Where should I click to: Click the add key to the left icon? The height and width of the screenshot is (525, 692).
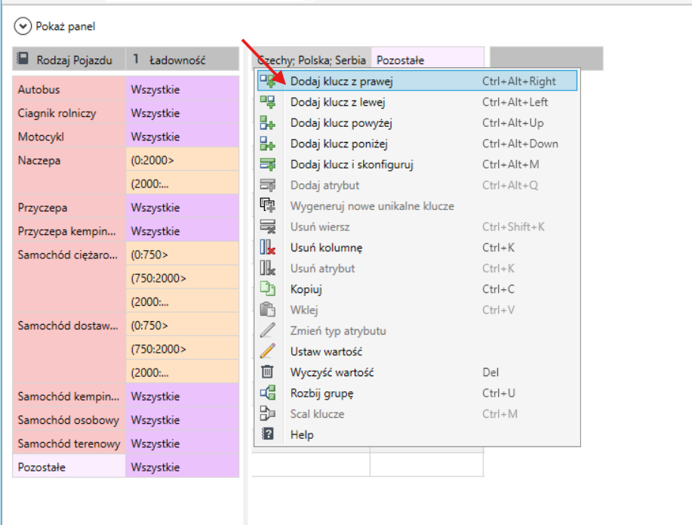coord(267,102)
